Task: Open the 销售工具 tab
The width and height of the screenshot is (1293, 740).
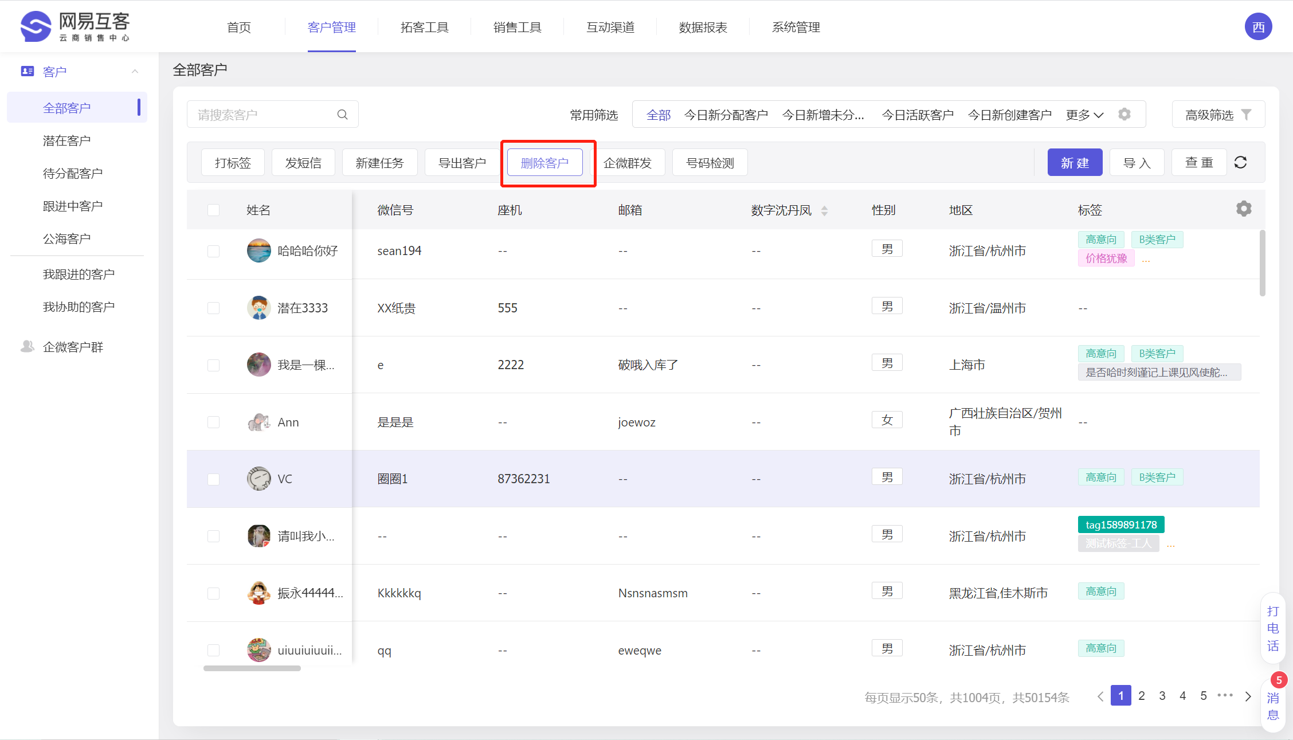Action: (517, 27)
